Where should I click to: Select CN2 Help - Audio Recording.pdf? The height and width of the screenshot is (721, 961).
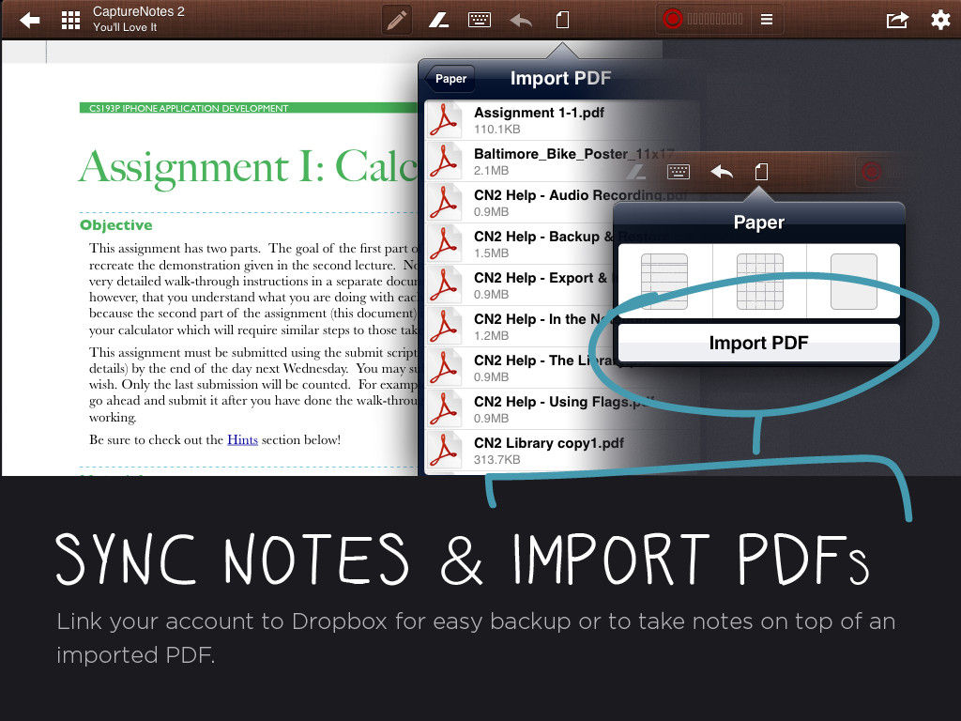(562, 203)
